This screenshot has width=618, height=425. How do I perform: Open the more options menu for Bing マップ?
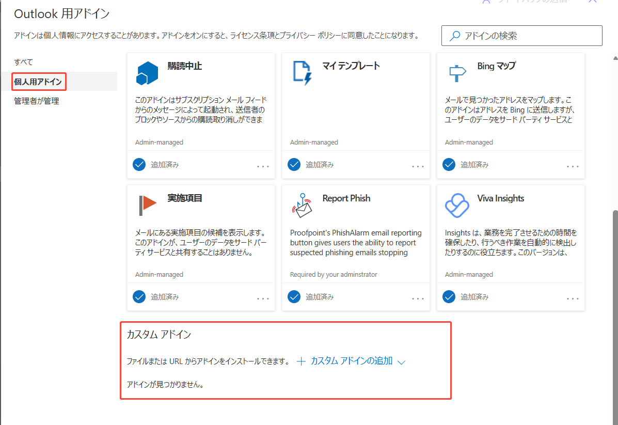573,166
